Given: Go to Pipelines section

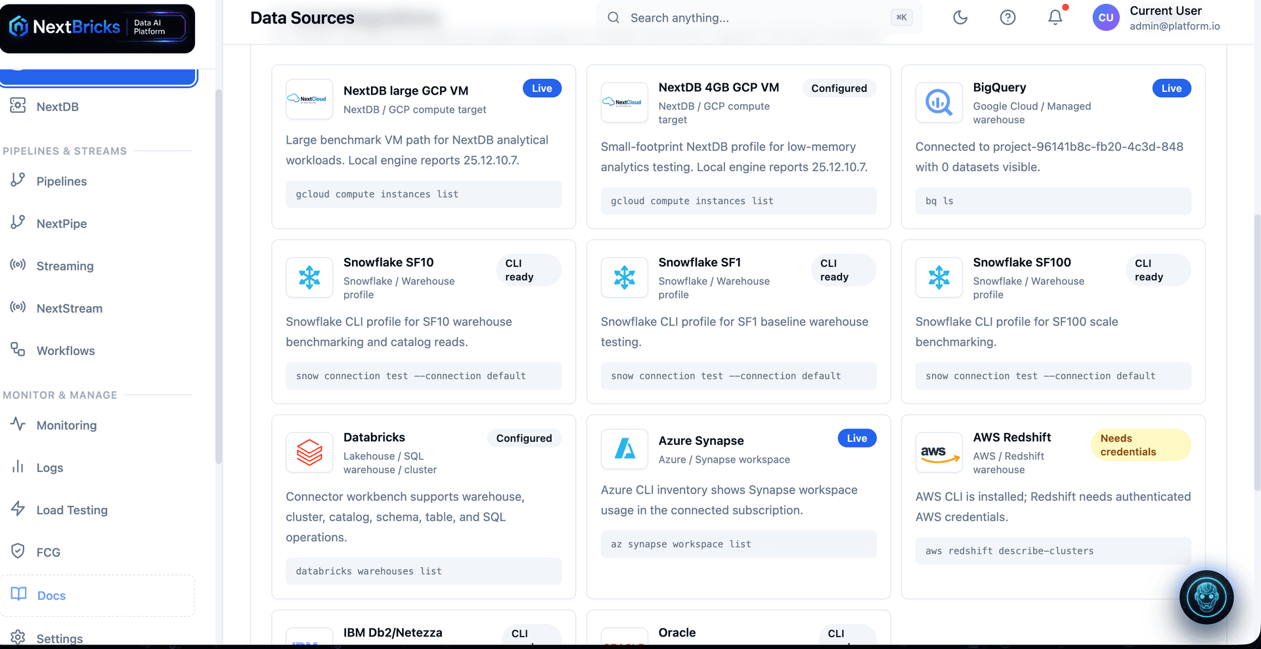Looking at the screenshot, I should coord(61,181).
